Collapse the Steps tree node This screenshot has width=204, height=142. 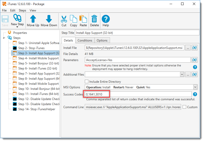[4, 38]
